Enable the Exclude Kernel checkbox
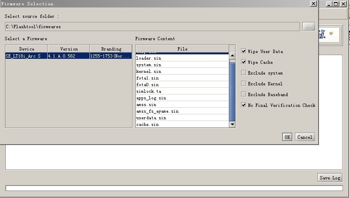Image resolution: width=350 pixels, height=198 pixels. click(x=244, y=84)
